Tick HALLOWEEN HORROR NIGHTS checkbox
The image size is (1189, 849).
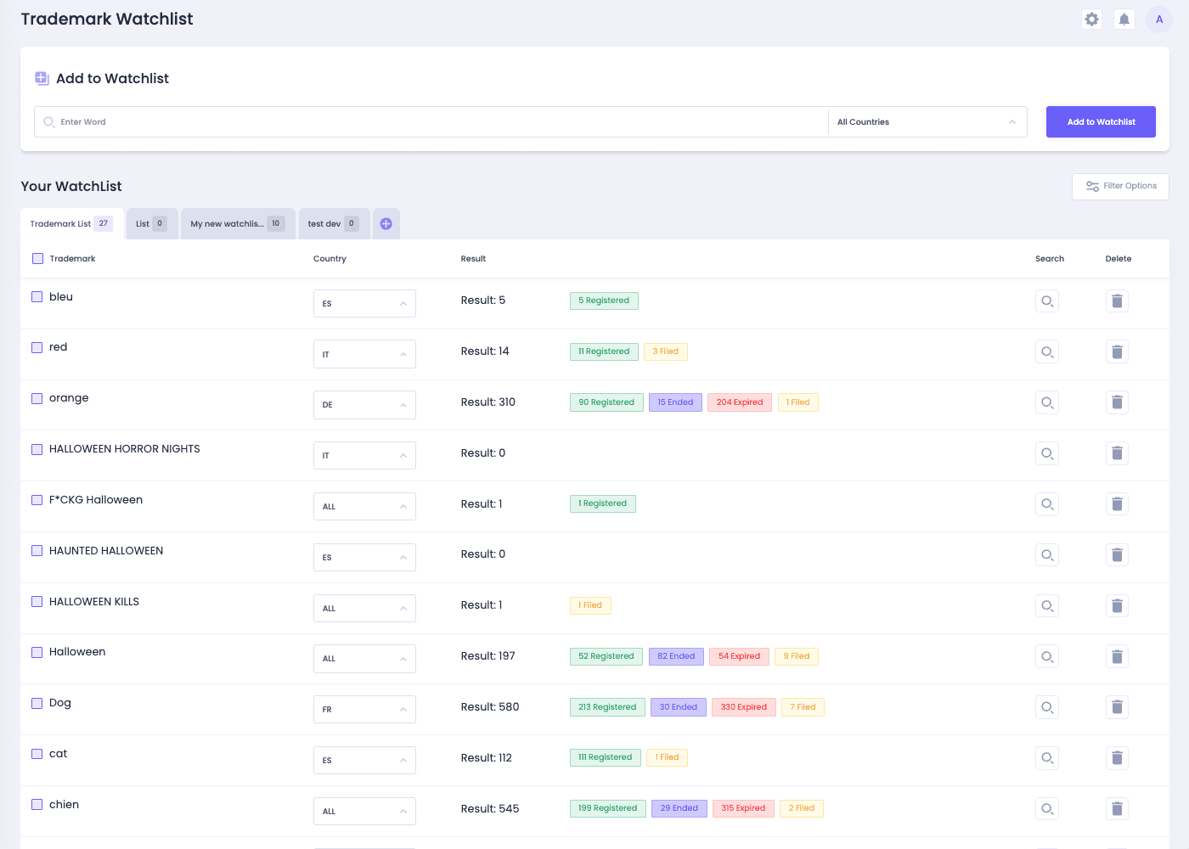coord(37,449)
